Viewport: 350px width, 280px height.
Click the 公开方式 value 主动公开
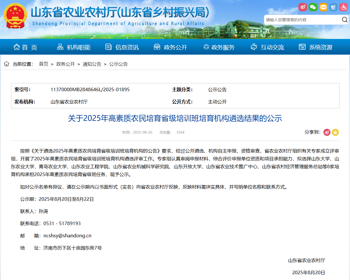point(217,102)
